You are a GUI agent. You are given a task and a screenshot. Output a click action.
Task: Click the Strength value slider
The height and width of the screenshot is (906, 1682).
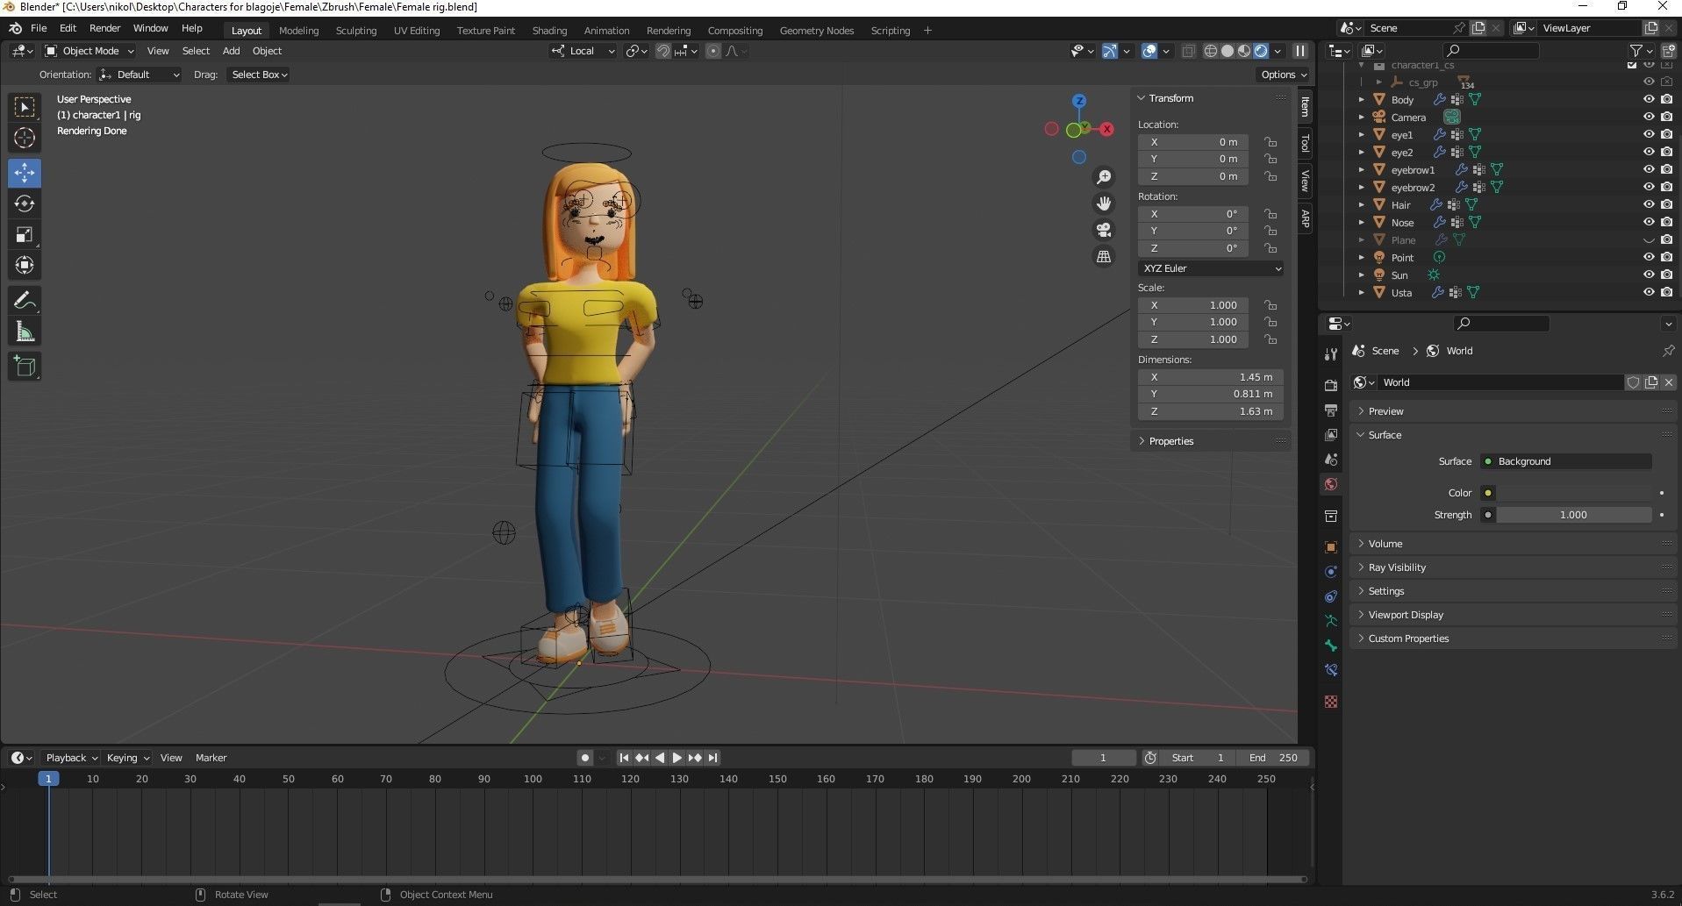point(1574,515)
